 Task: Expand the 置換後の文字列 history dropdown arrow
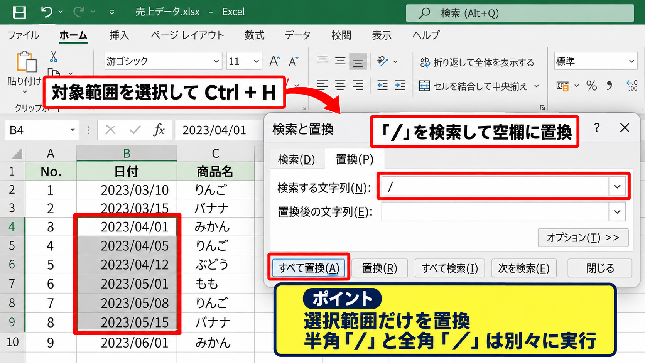point(617,212)
